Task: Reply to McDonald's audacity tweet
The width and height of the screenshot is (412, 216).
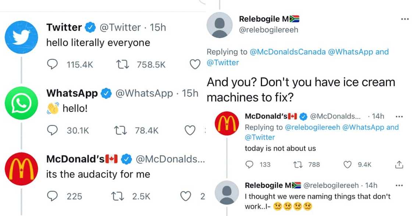Action: tap(51, 197)
